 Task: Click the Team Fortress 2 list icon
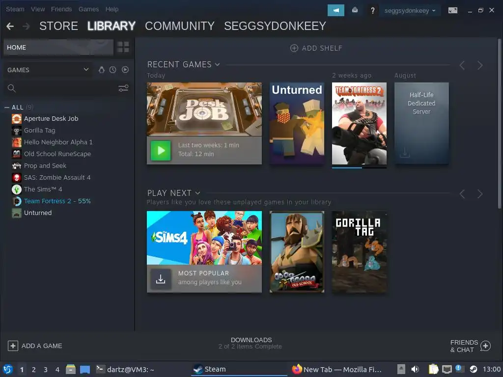tap(17, 201)
